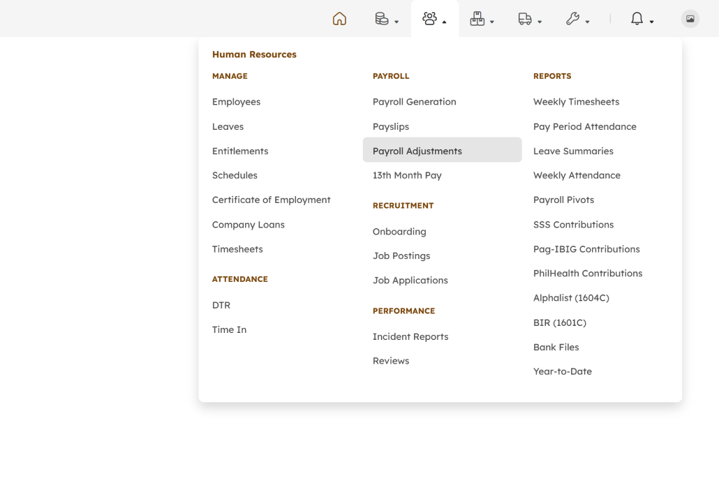Open the notifications bell icon
719x485 pixels.
click(637, 19)
